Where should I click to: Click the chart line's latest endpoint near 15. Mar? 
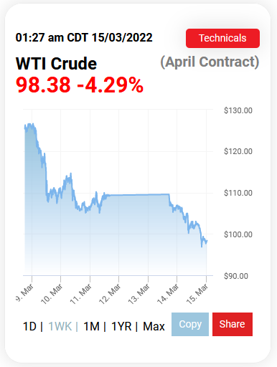207,241
